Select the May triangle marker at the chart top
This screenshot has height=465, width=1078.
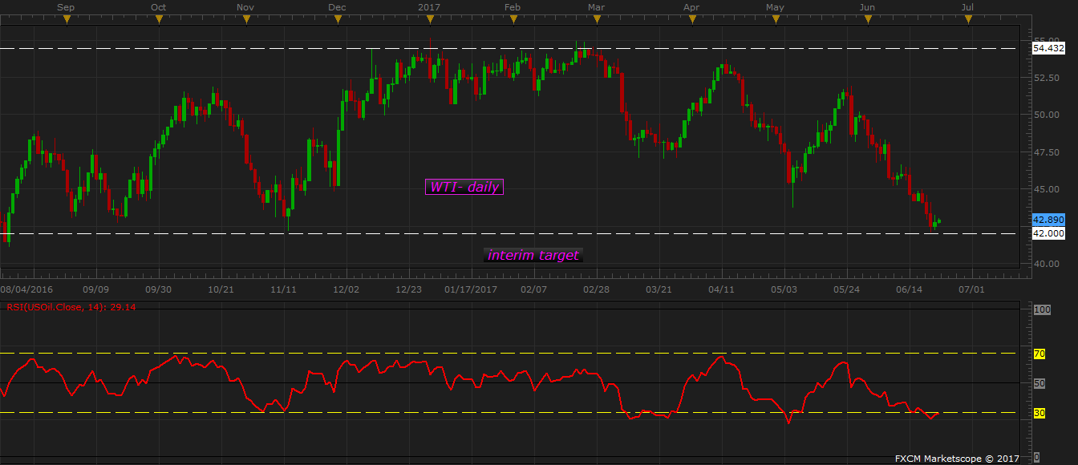pyautogui.click(x=775, y=20)
